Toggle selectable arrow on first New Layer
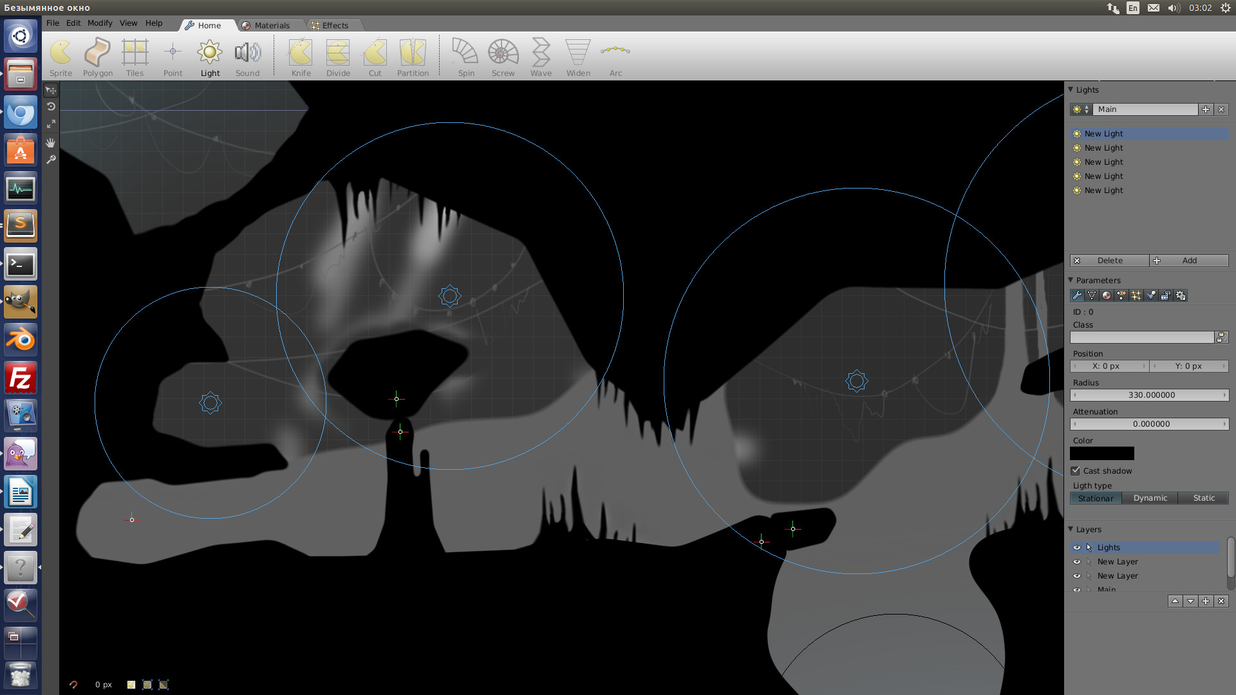1236x695 pixels. point(1089,562)
